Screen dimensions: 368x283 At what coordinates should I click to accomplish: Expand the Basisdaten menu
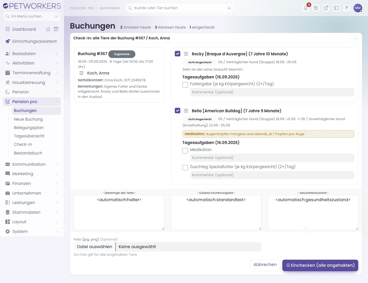click(x=32, y=54)
